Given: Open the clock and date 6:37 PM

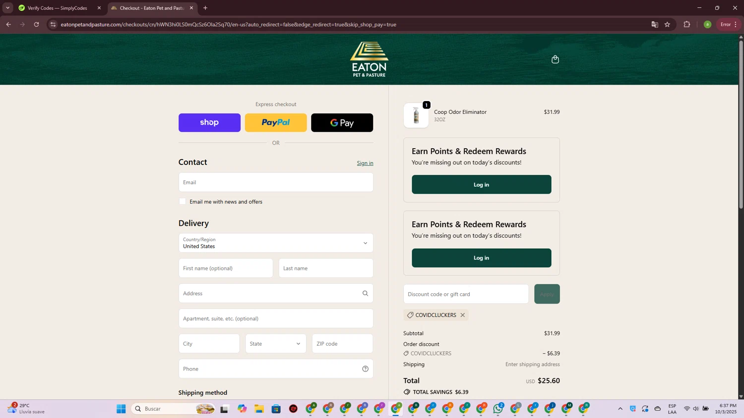Looking at the screenshot, I should pos(726,409).
